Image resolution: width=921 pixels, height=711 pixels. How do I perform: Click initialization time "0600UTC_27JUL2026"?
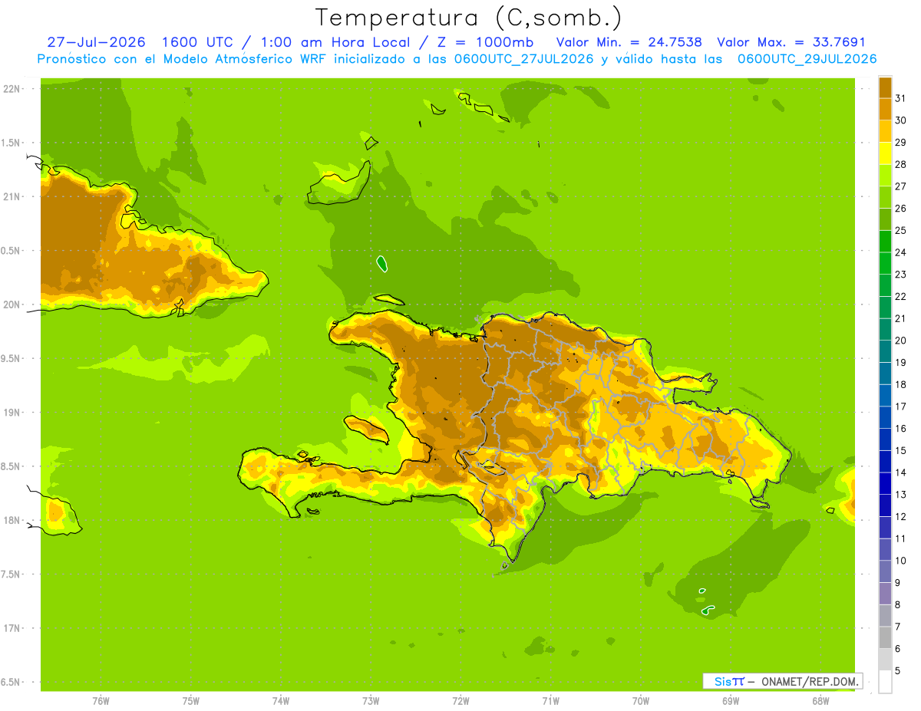tap(521, 59)
